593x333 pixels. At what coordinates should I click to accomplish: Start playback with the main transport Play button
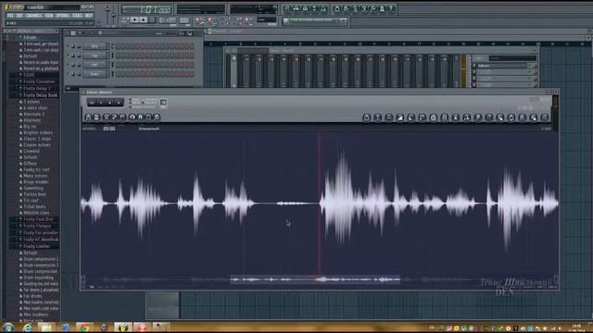[134, 19]
